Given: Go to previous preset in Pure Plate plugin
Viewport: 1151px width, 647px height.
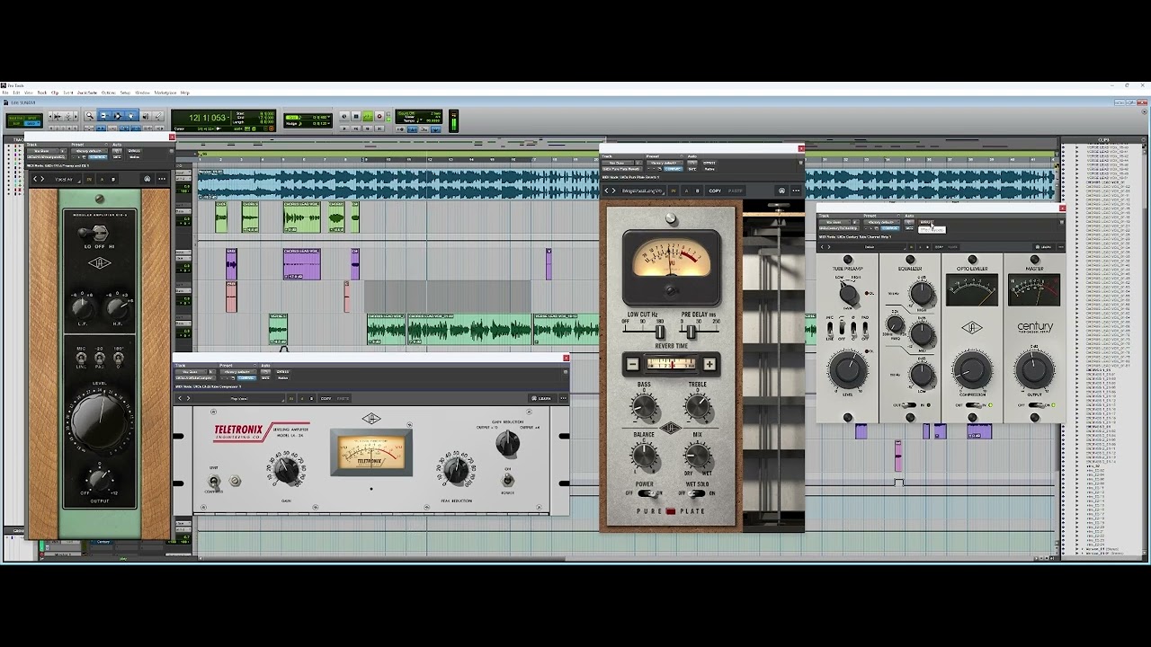Looking at the screenshot, I should click(606, 191).
